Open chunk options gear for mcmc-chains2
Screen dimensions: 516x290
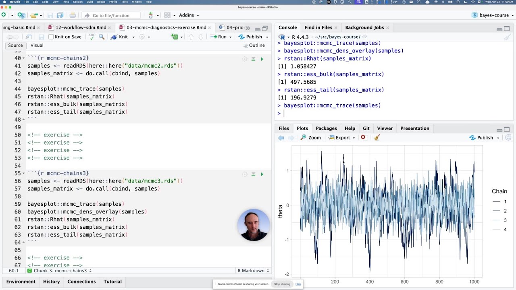click(245, 59)
